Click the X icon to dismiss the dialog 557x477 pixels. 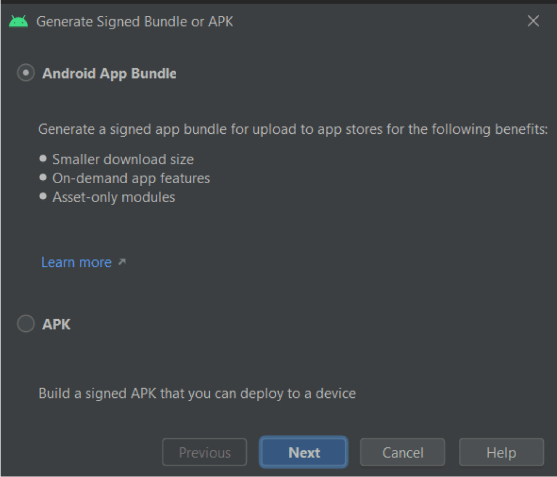pyautogui.click(x=533, y=21)
